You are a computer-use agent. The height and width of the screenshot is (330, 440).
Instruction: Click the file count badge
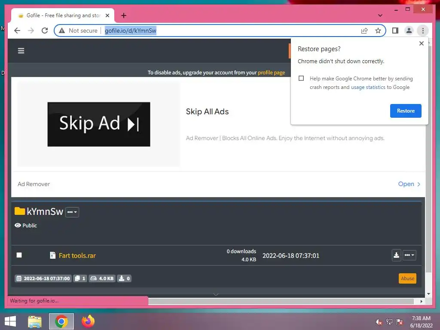point(80,278)
